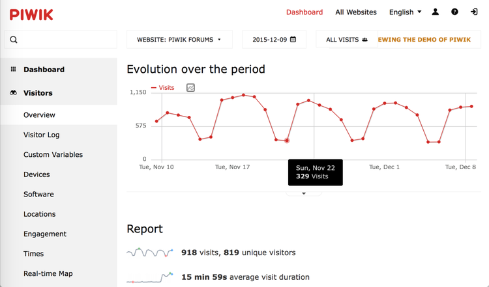Click the search magnifier icon

[x=14, y=40]
